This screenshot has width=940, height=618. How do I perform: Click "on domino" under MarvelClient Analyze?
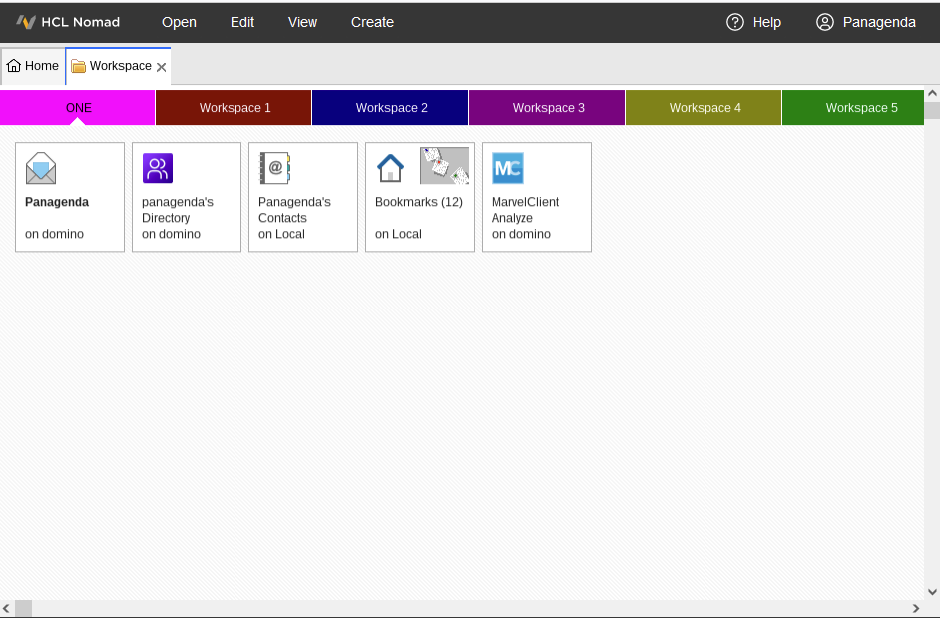tap(521, 234)
